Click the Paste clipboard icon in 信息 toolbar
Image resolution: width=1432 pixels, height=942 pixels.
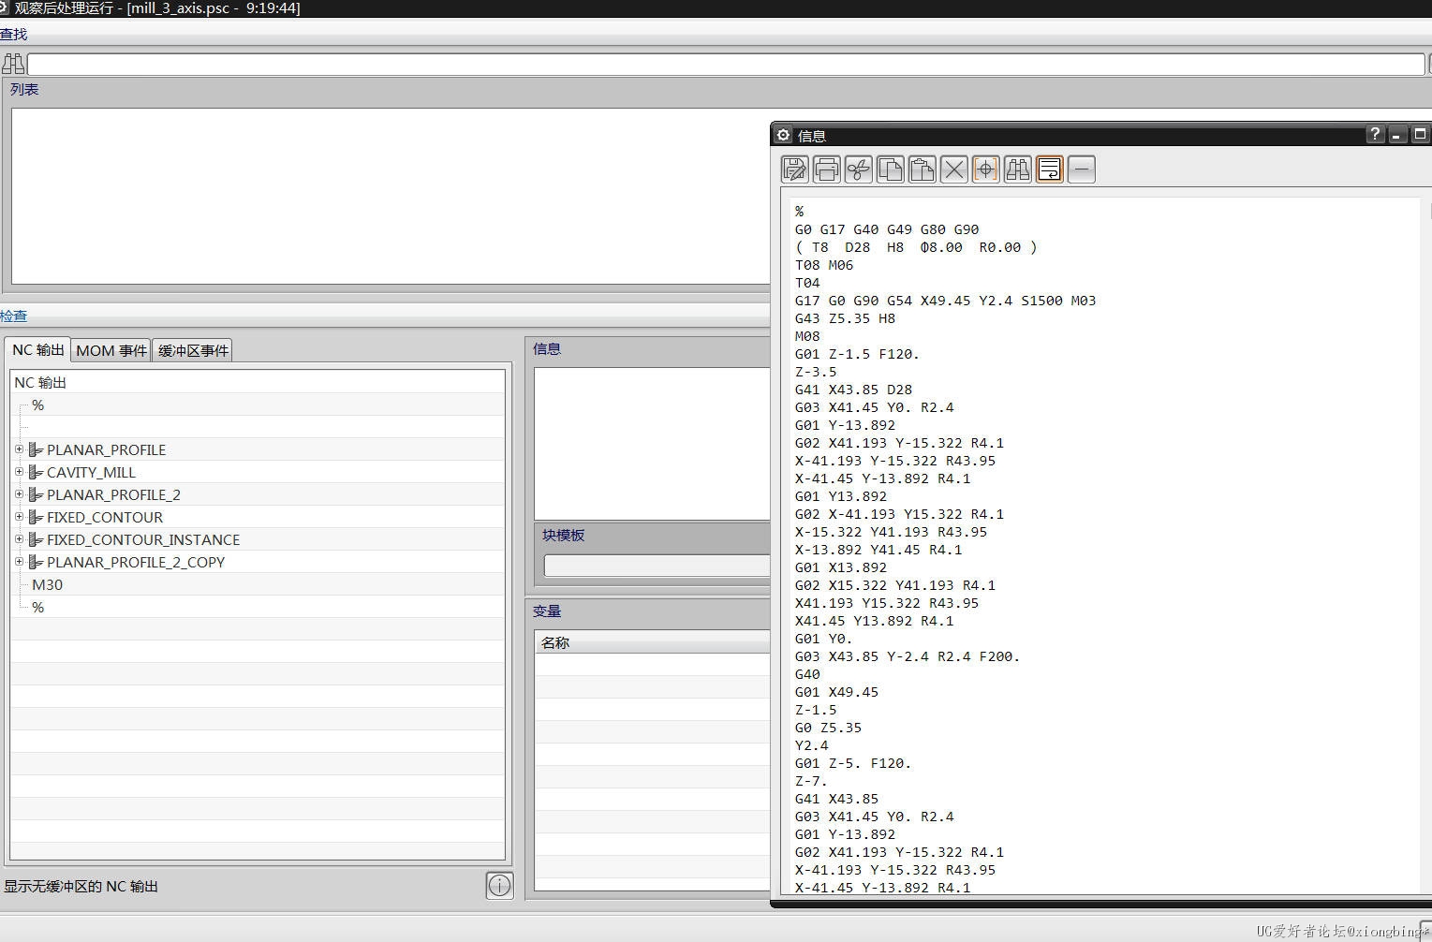(923, 169)
